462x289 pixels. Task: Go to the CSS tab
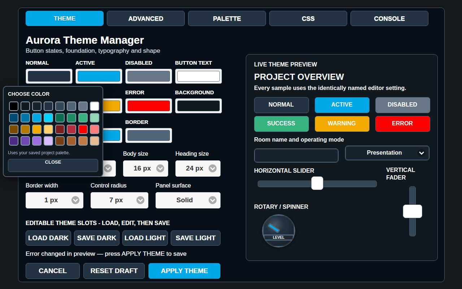pyautogui.click(x=308, y=18)
